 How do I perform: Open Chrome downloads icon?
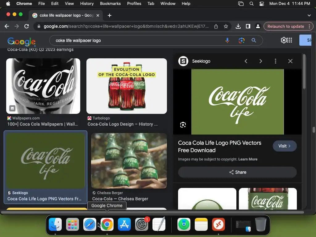click(238, 27)
